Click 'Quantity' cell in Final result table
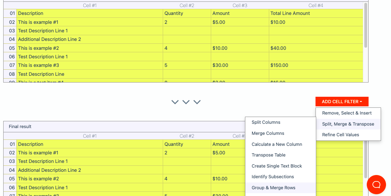391x196 pixels. tap(187, 144)
